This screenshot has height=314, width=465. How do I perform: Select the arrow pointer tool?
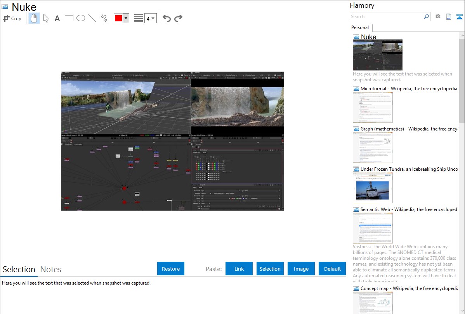(x=46, y=18)
